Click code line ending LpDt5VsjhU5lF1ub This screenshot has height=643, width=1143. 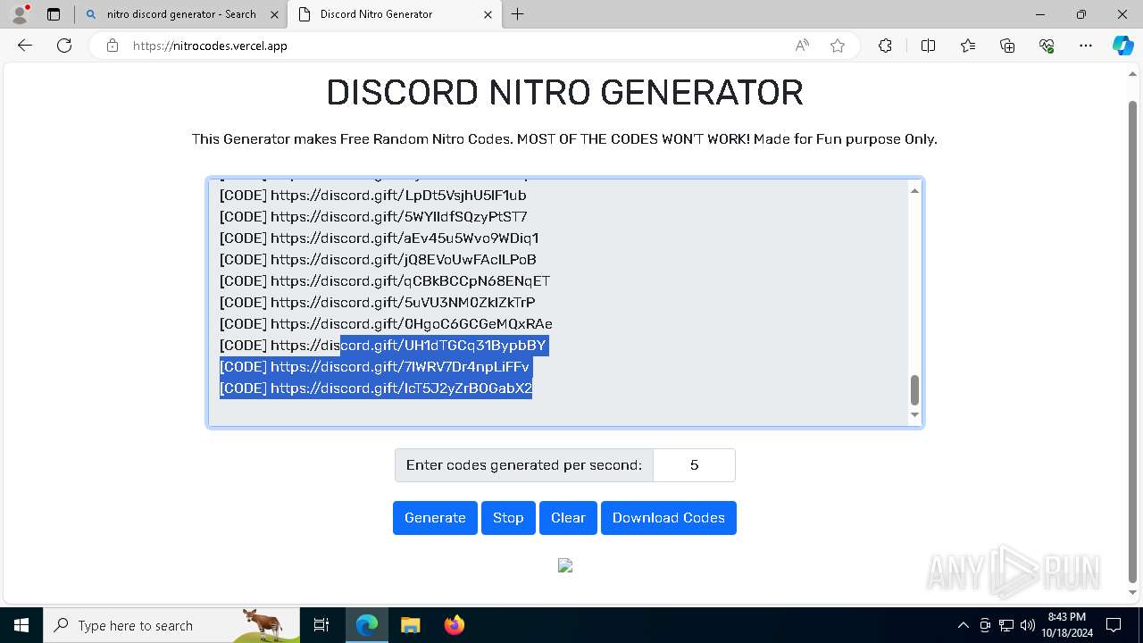click(373, 195)
